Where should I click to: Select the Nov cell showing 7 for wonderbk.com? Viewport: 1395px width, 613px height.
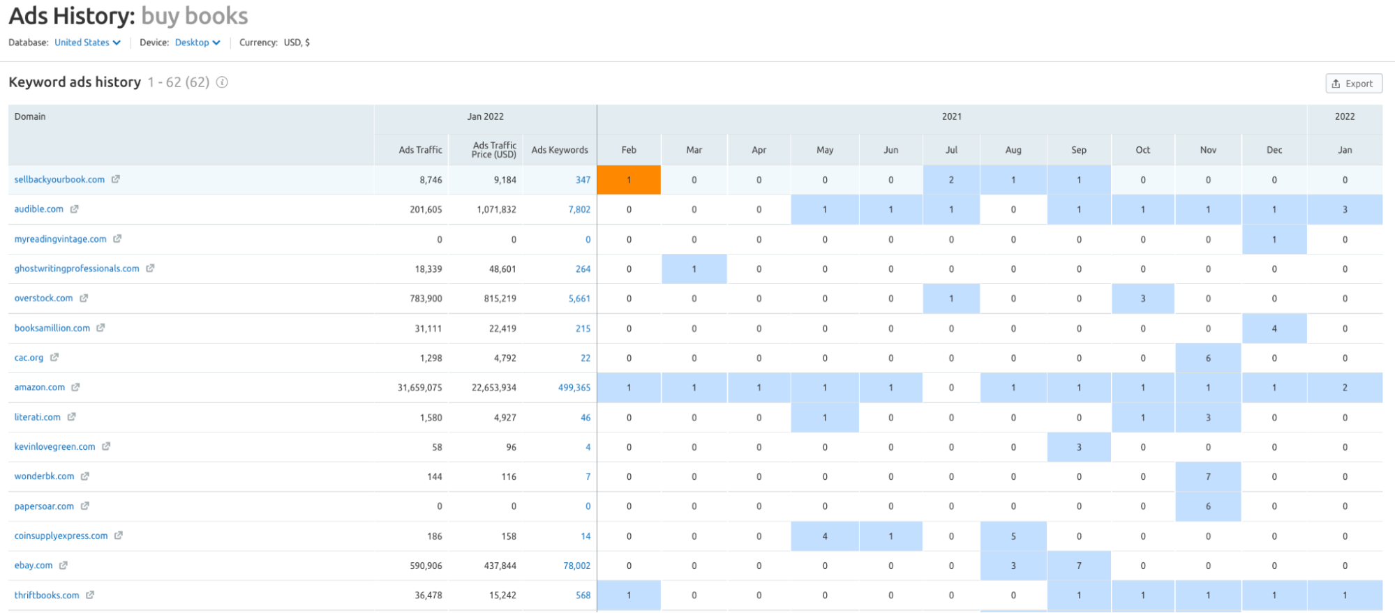coord(1208,477)
